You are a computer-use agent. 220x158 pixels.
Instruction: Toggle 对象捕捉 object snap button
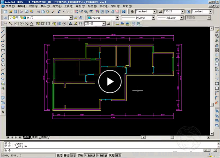[90, 156]
